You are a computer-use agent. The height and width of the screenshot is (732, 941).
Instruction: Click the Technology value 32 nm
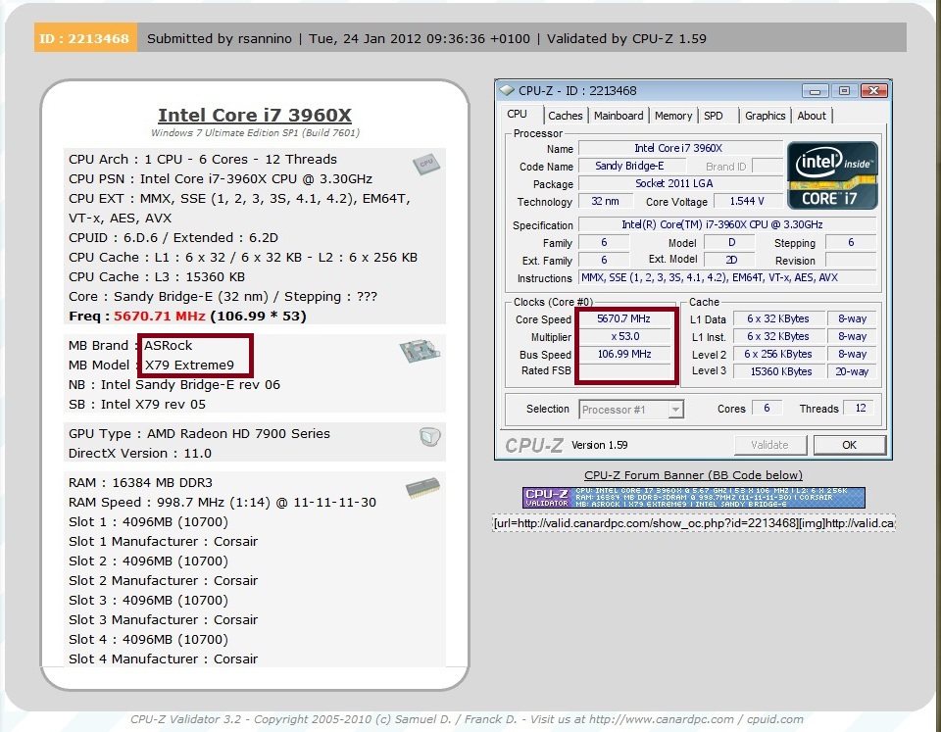pyautogui.click(x=605, y=201)
